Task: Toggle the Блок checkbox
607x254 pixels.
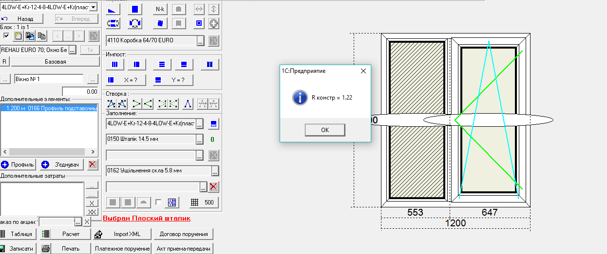Action: click(x=6, y=35)
